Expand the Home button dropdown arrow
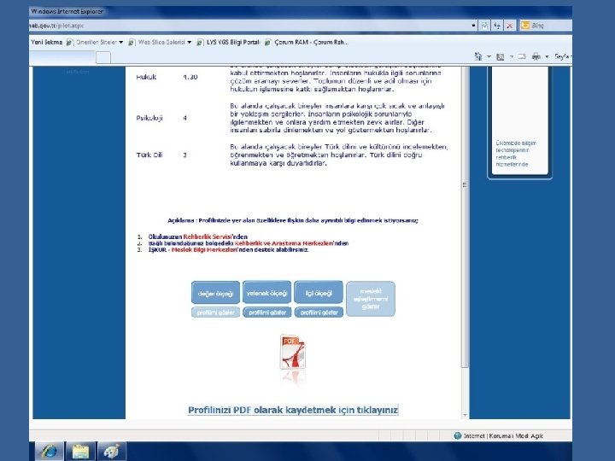 point(489,56)
